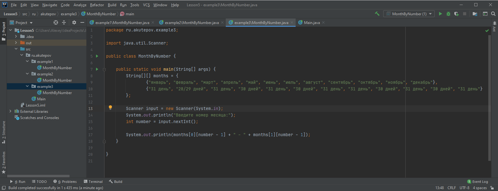Image resolution: width=498 pixels, height=191 pixels.
Task: Open the run configuration dropdown MonthByNumber (1)
Action: [x=409, y=14]
